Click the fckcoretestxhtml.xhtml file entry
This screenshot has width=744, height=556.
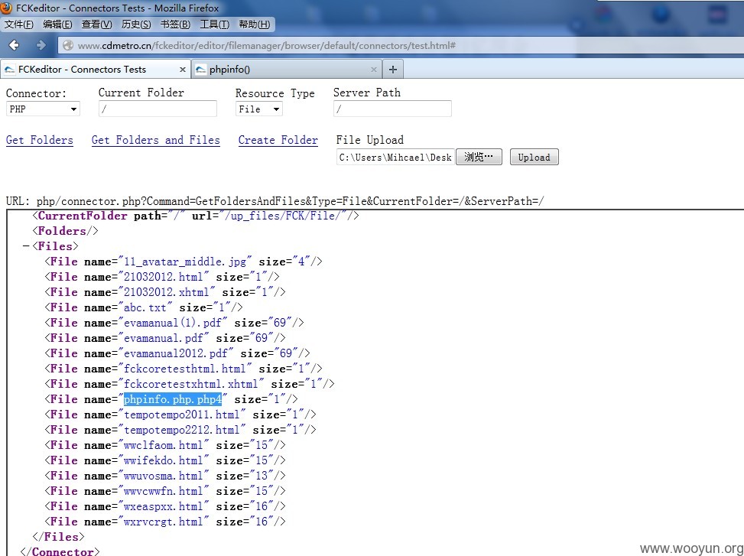[x=190, y=384]
